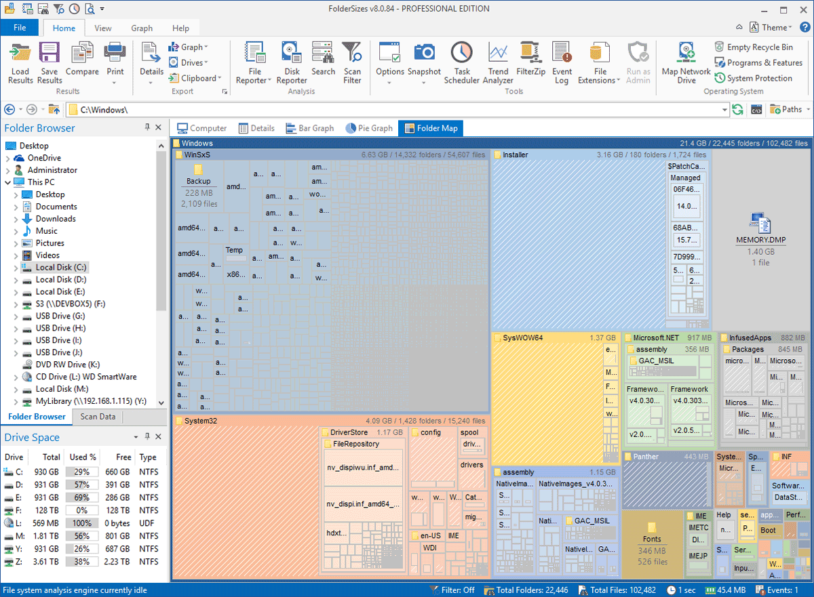Viewport: 814px width, 597px height.
Task: Select the WinSxS folder block header
Action: [331, 155]
